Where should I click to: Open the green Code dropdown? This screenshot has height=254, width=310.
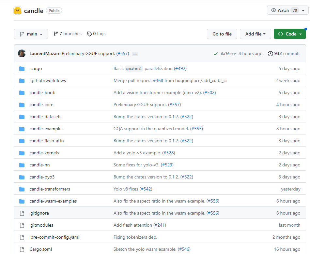click(x=290, y=34)
